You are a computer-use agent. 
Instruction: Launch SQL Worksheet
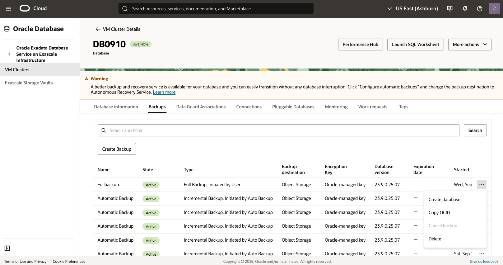(x=416, y=45)
